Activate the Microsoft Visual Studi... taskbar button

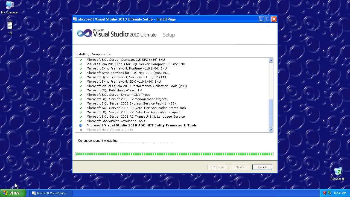[50, 193]
